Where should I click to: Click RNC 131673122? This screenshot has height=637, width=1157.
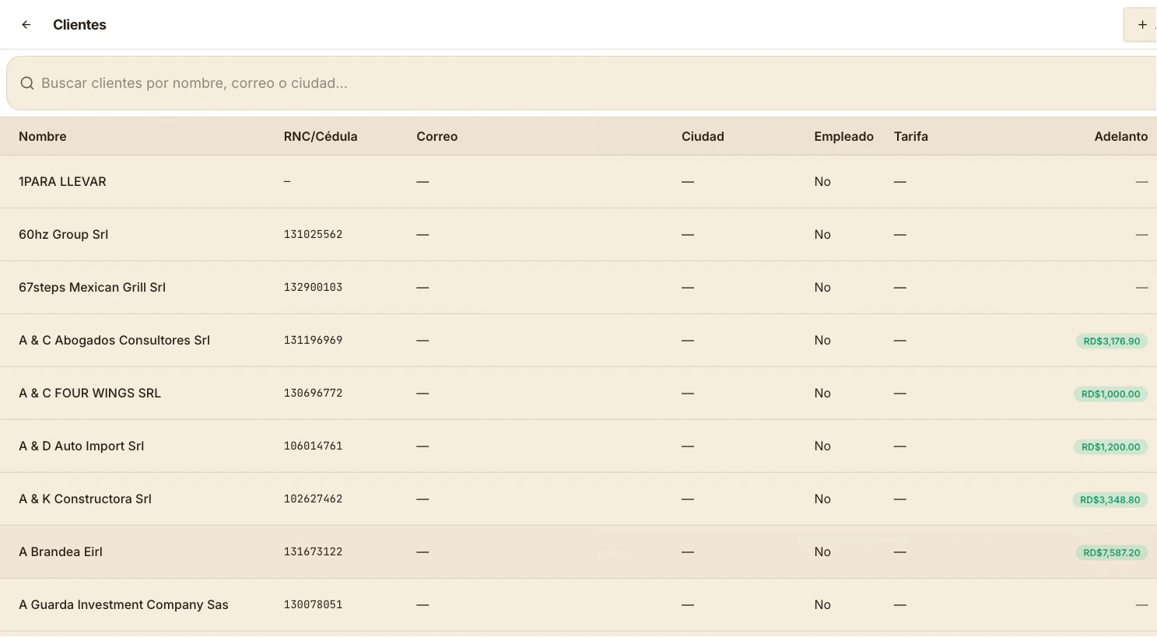point(313,551)
